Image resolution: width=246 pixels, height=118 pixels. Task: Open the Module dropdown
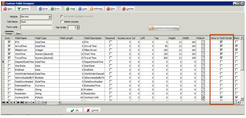coord(50,17)
